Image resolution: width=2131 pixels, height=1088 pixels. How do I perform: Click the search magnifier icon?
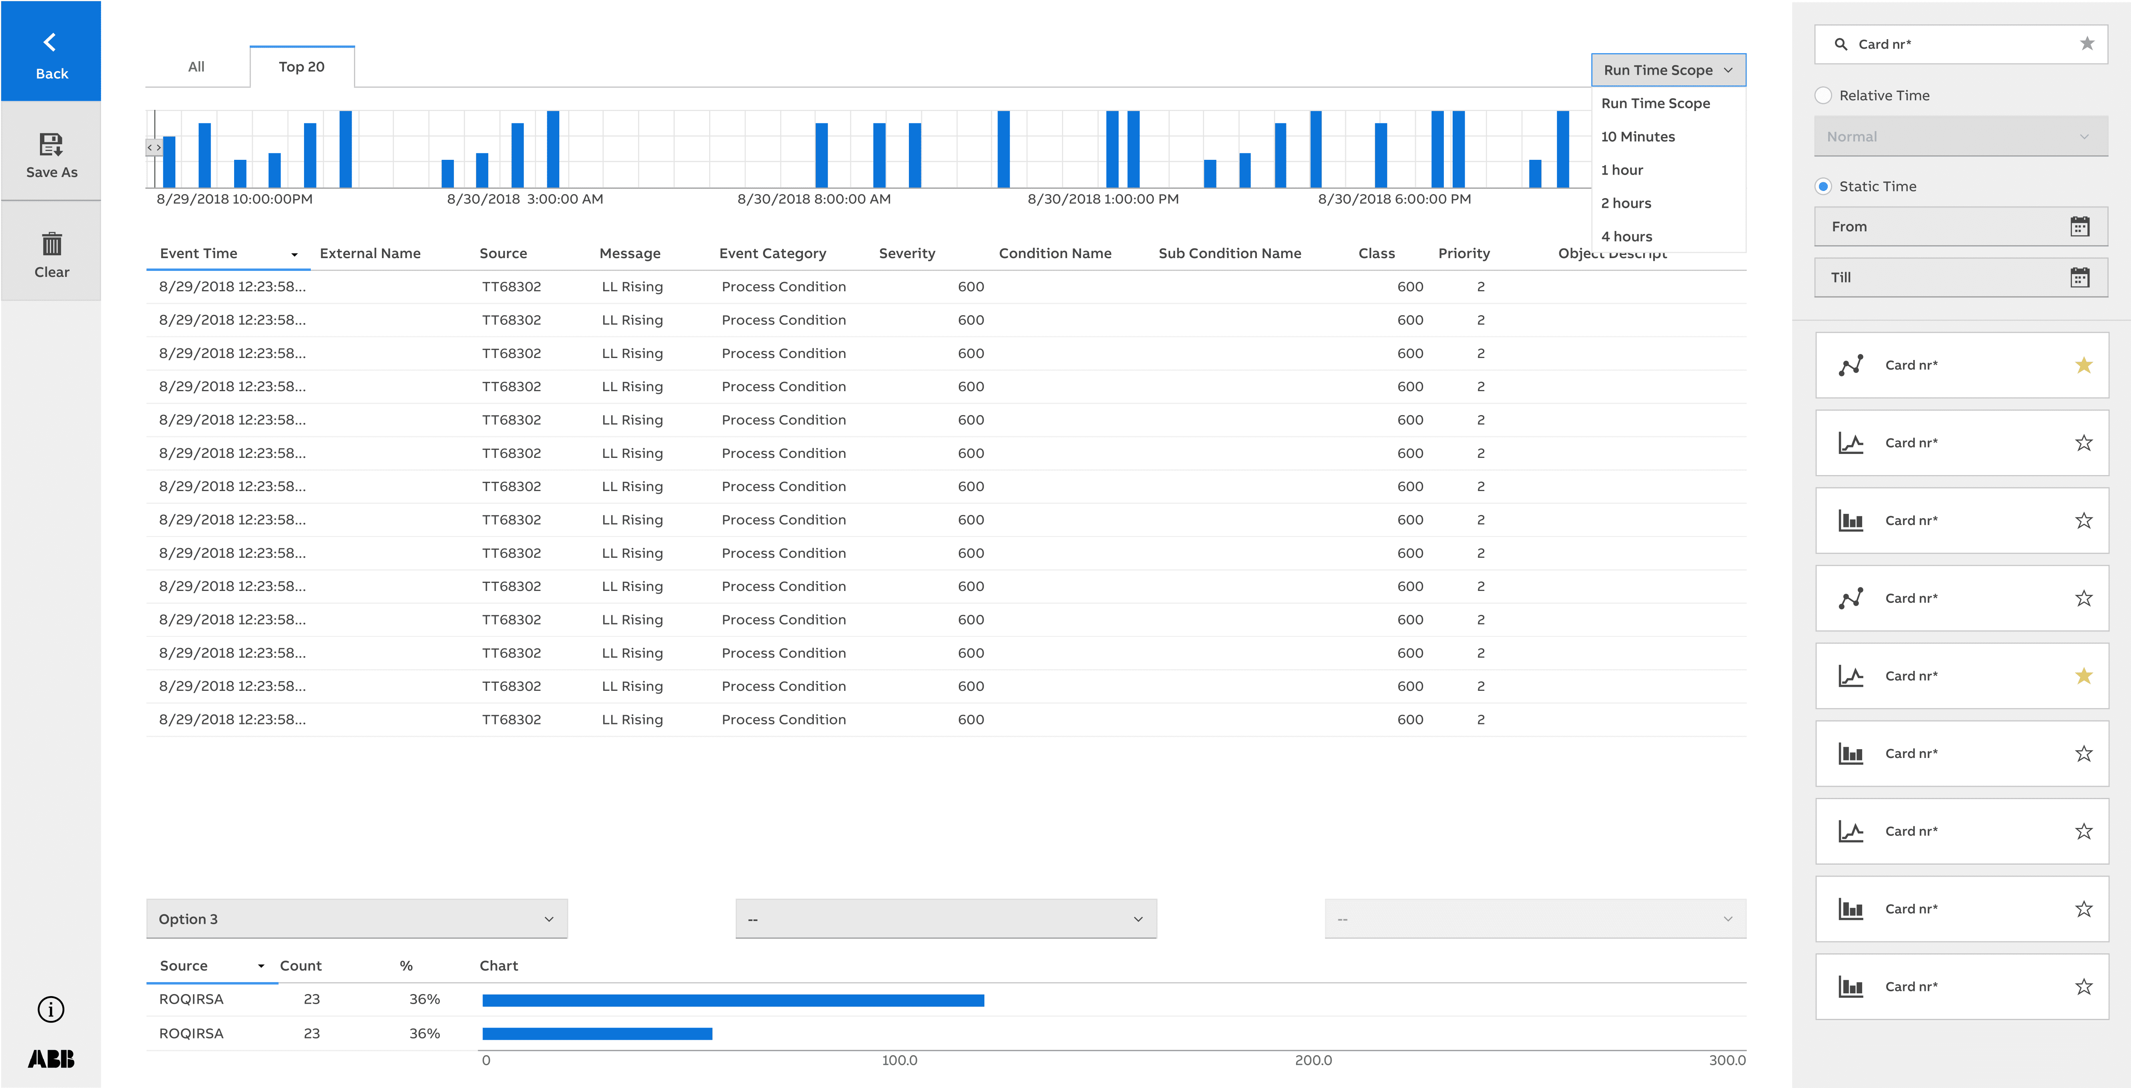click(x=1841, y=44)
